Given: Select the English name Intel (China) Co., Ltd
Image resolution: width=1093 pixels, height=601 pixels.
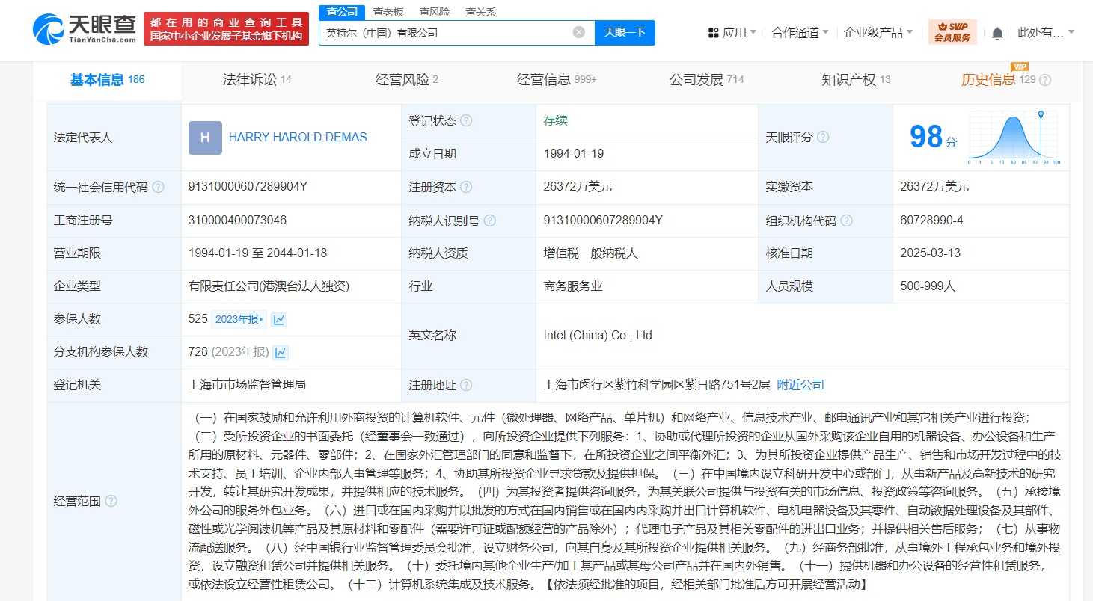Looking at the screenshot, I should pos(598,336).
